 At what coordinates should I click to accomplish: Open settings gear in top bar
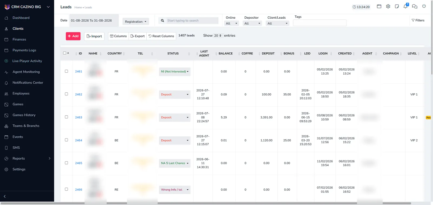click(x=388, y=6)
